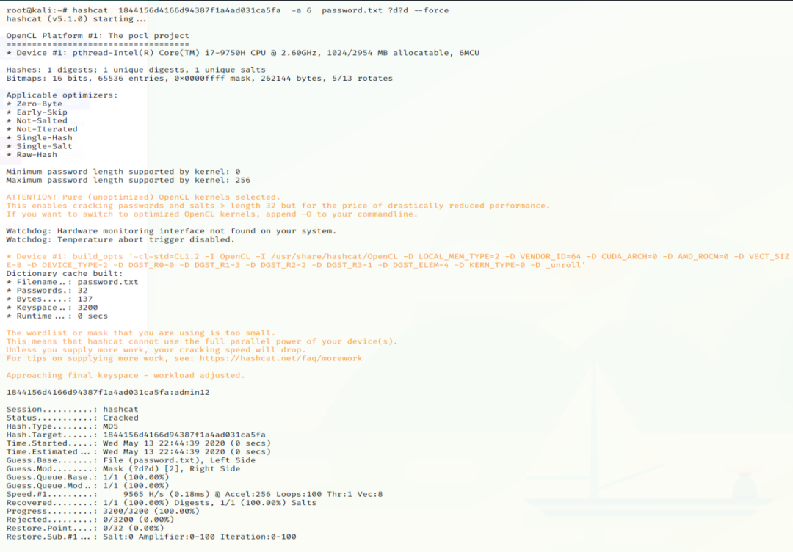Viewport: 793px width, 552px height.
Task: Click the Status Cracked line
Action: [x=72, y=418]
